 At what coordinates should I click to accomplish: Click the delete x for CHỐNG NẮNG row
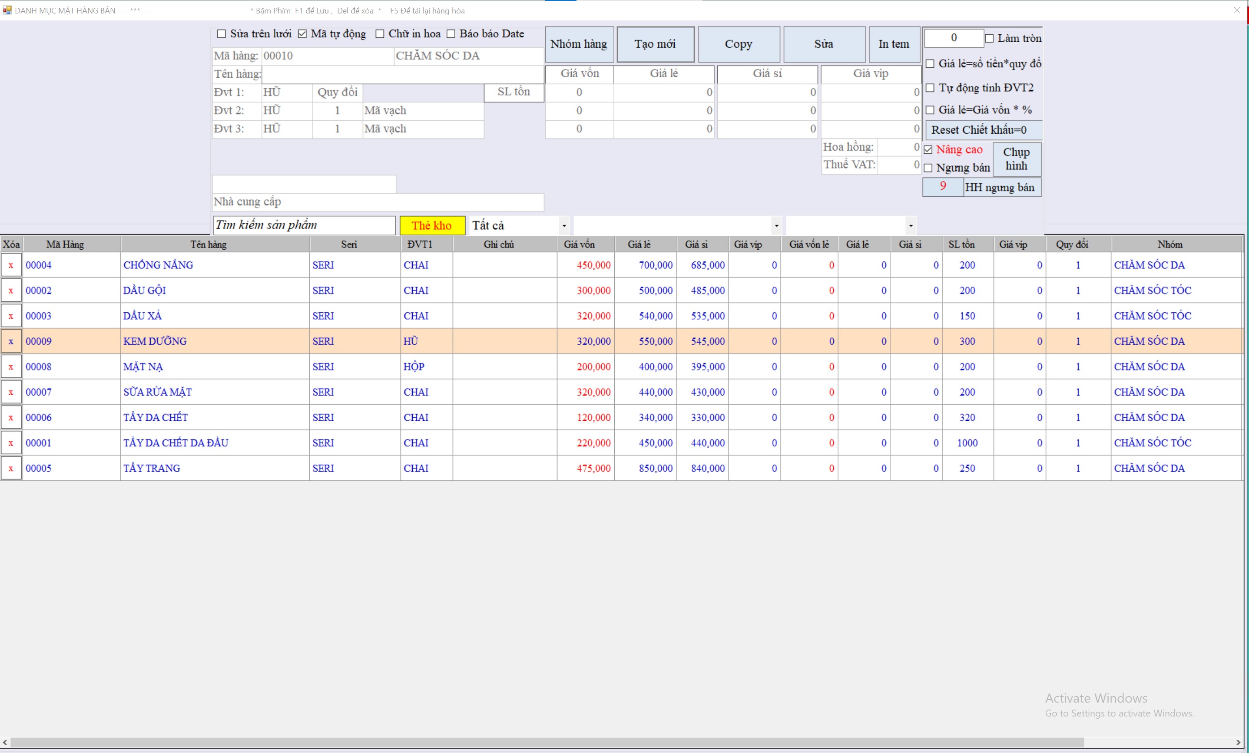11,265
